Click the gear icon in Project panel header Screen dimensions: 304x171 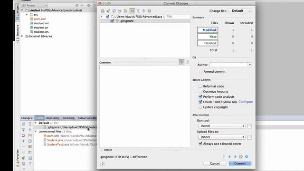coord(88,5)
